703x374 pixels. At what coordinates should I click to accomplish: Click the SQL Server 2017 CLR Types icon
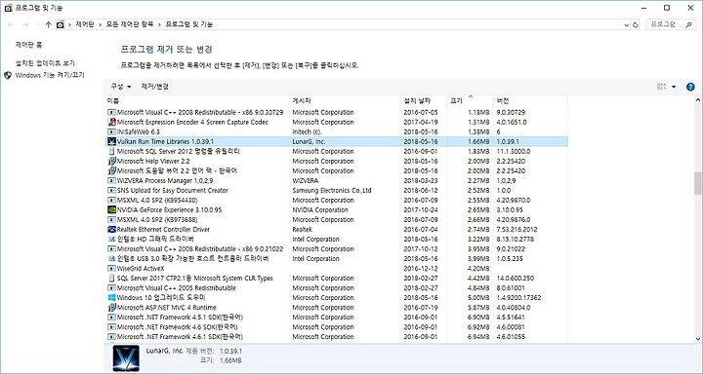[111, 279]
